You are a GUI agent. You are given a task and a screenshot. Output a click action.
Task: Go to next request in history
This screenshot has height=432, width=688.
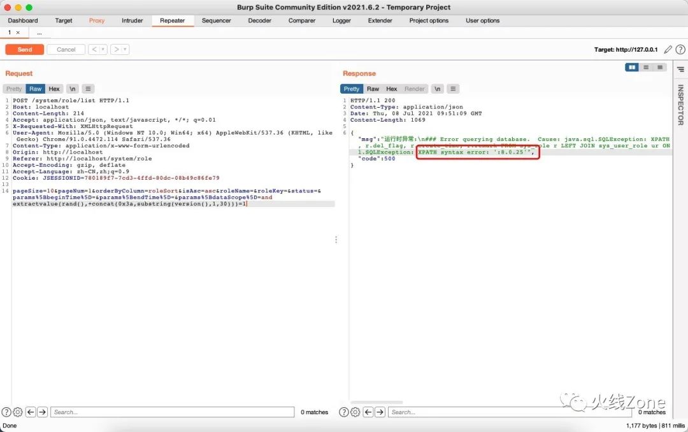(x=117, y=50)
